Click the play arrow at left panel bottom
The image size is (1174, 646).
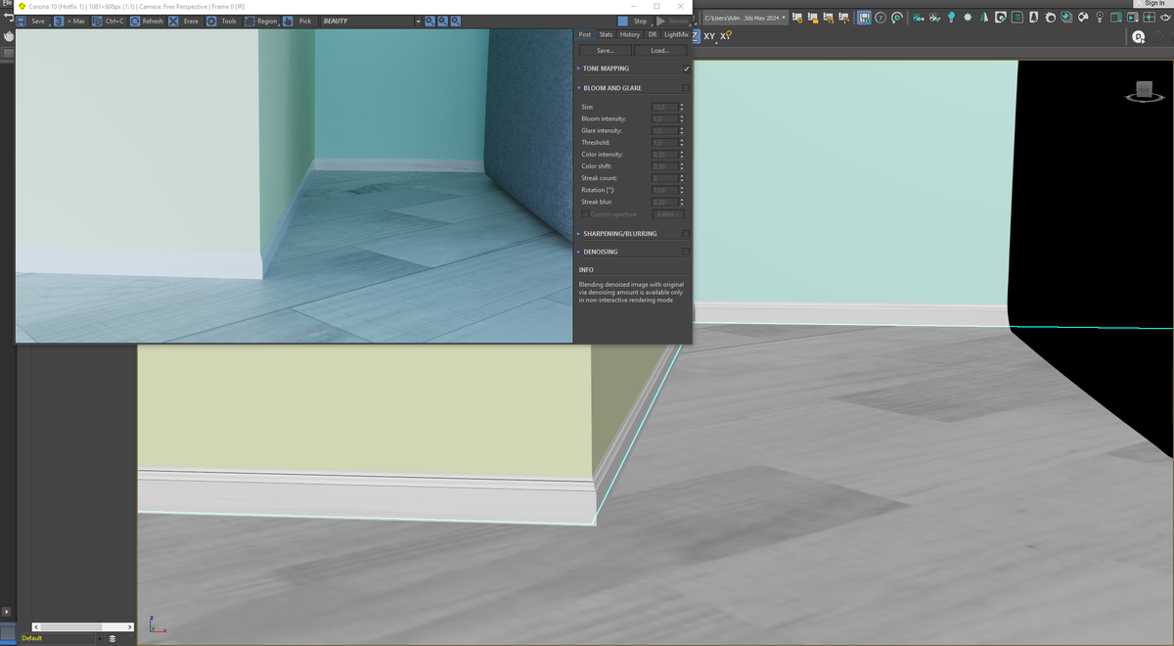[7, 612]
